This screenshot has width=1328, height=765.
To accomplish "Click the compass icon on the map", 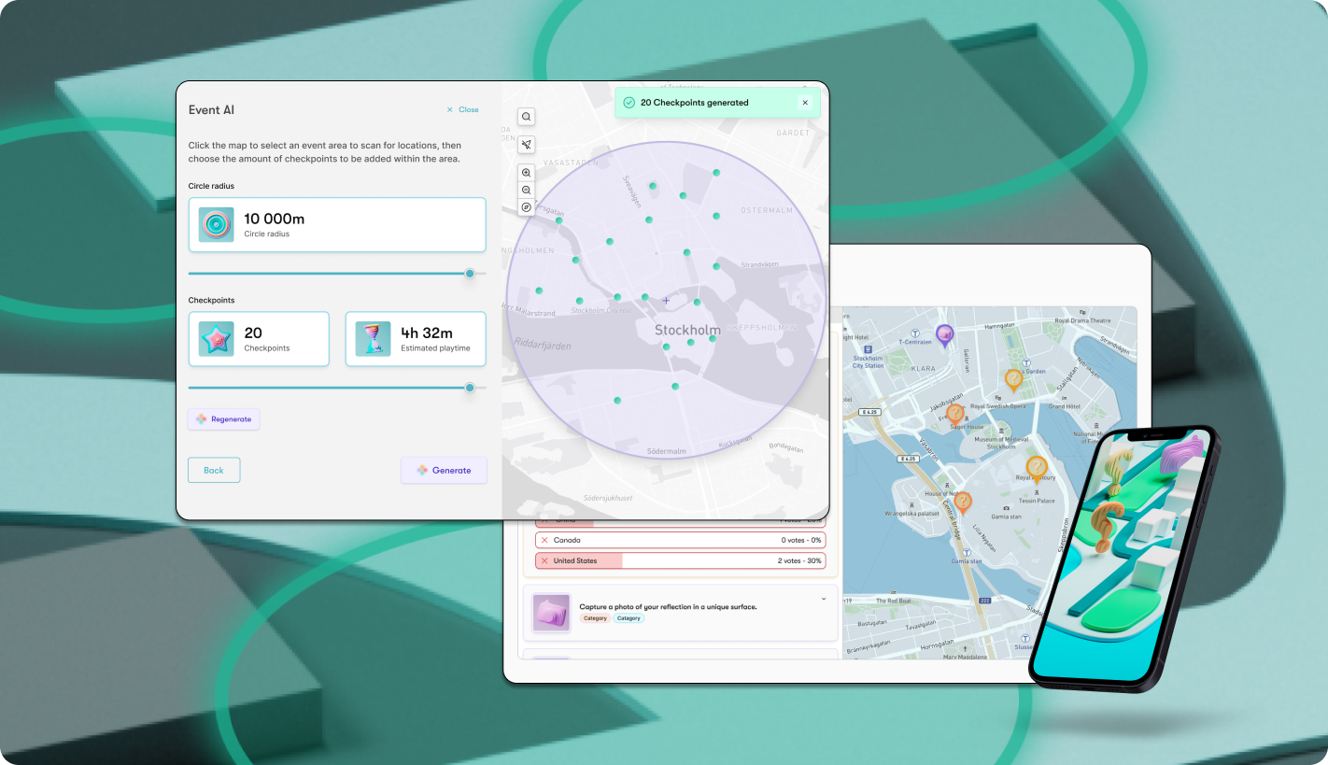I will coord(527,206).
